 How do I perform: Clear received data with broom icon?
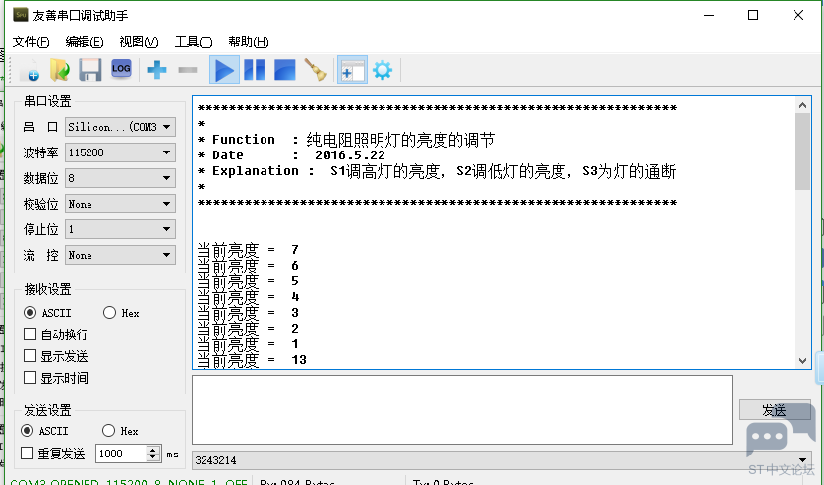pos(316,70)
